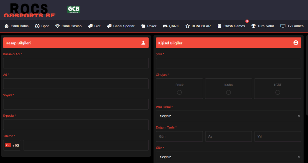Screen dimensions: 308x163
Task: Click the dice icon beside Sanal Sporlar
Action: point(109,26)
